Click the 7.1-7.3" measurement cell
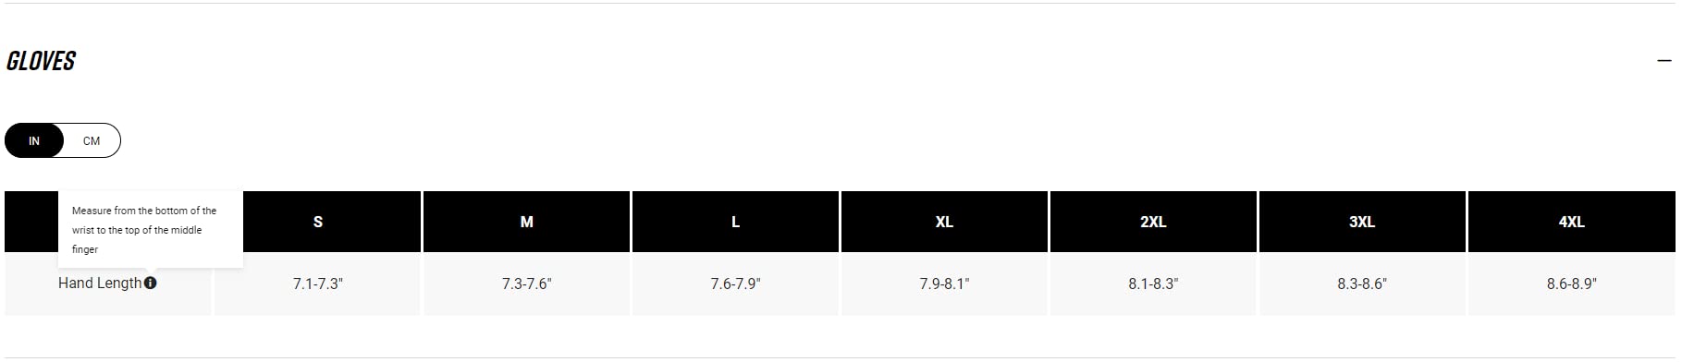Image resolution: width=1682 pixels, height=362 pixels. [x=318, y=284]
